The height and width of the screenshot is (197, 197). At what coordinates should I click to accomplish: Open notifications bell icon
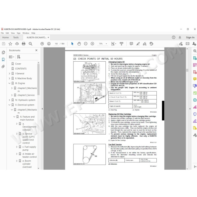(180, 37)
